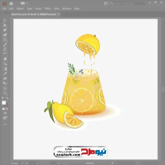Select the Pen tool
Viewport: 165px width, 165px height.
[x=5, y=30]
